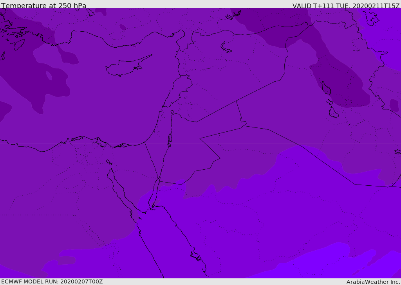Click the 'ECMWF MODEL RUN: 20200207T00Z' text
Screen dimensions: 401x285
pyautogui.click(x=52, y=282)
